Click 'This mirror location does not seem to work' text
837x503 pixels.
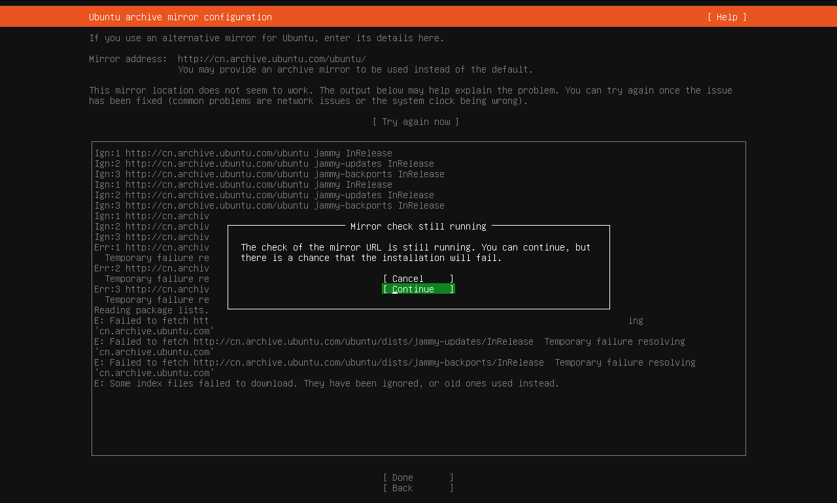(411, 95)
